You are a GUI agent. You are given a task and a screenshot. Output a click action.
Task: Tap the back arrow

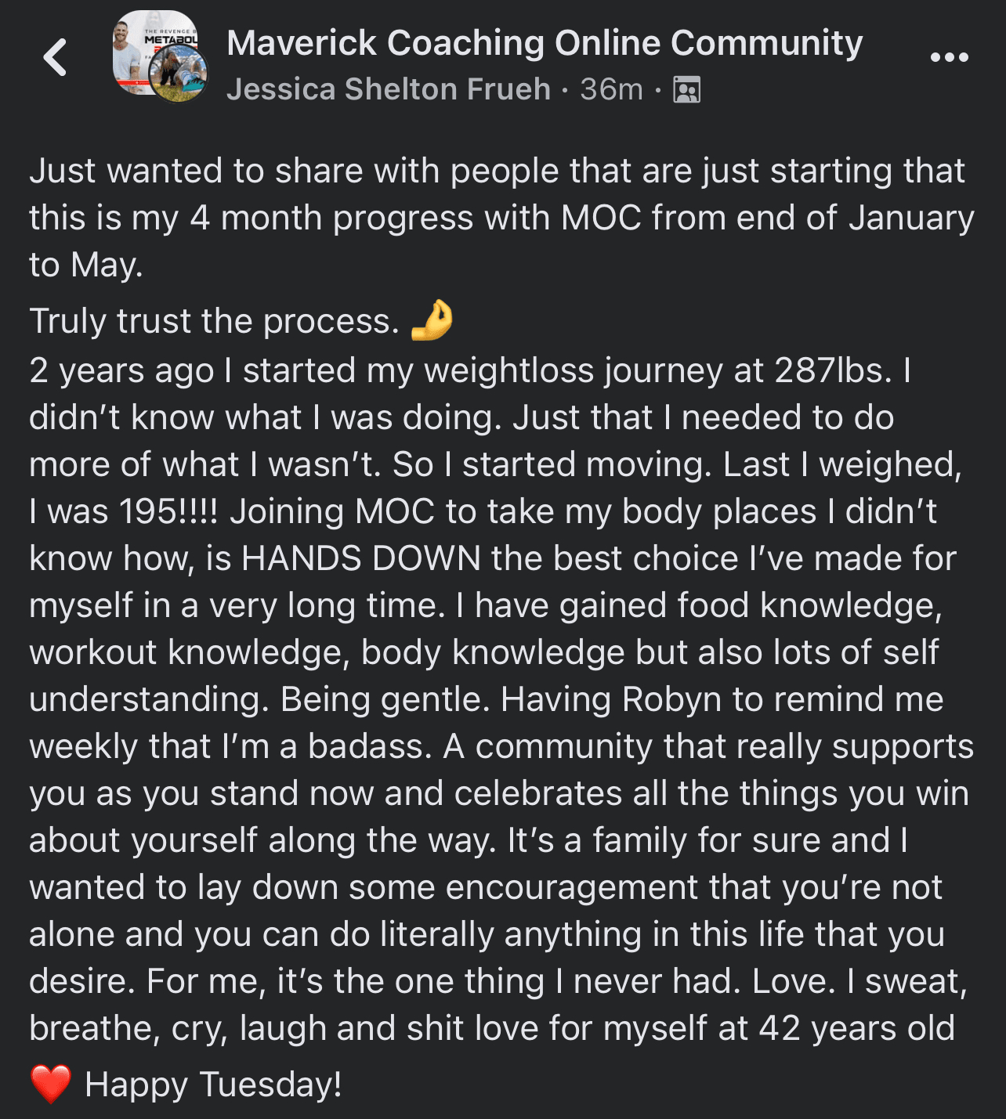[x=55, y=57]
